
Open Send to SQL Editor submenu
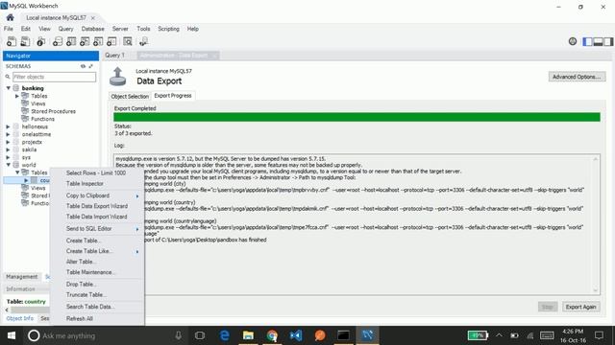point(89,229)
